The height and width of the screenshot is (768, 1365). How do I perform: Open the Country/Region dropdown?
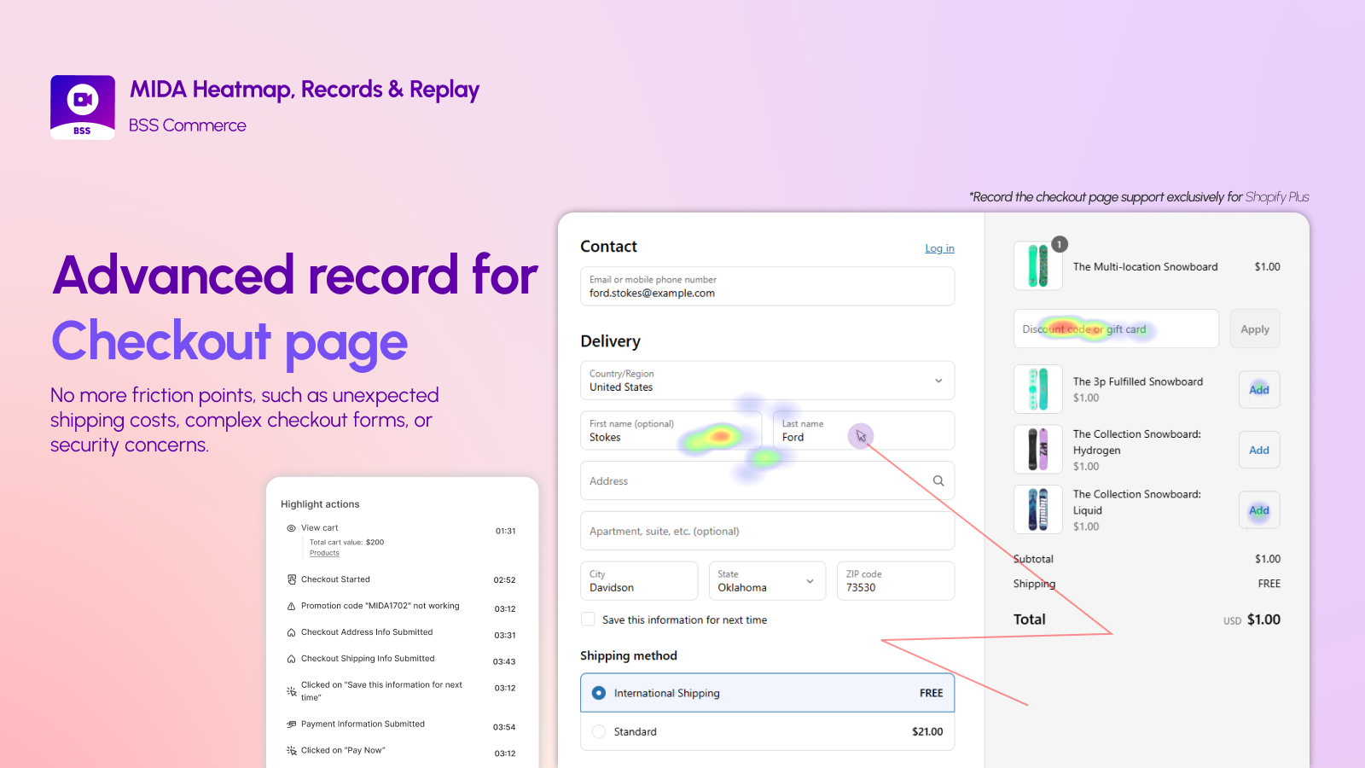click(x=767, y=381)
